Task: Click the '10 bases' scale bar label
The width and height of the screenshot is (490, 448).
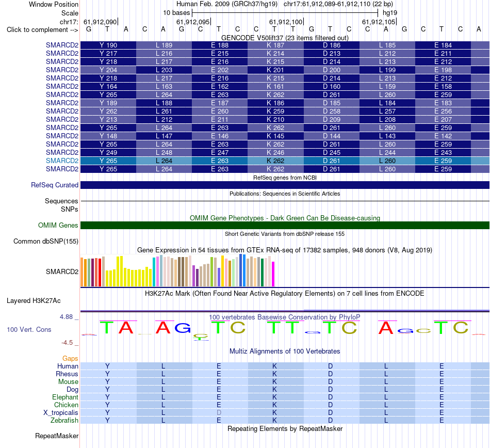Action: click(x=176, y=13)
